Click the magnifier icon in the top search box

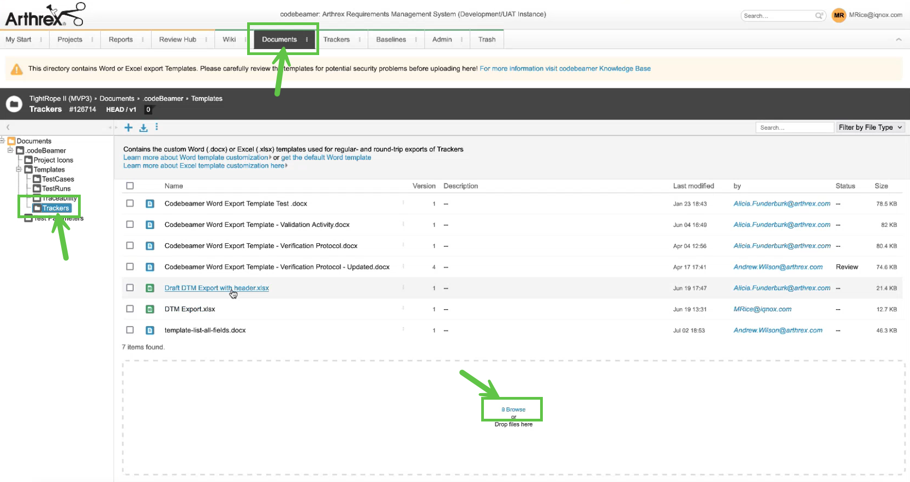click(x=819, y=16)
